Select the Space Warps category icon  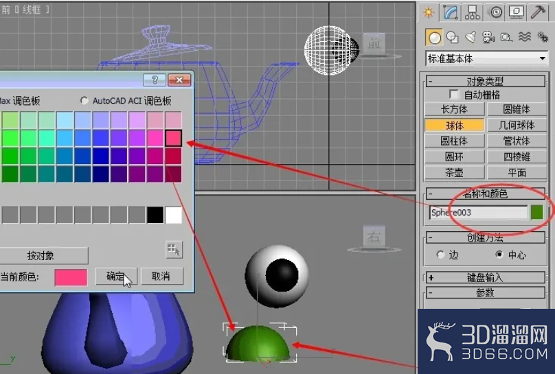(525, 37)
